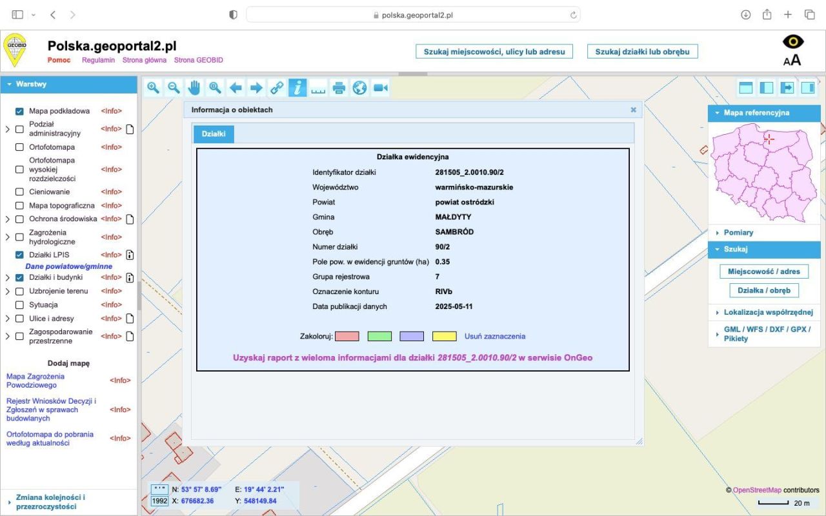This screenshot has height=516, width=826.
Task: Click the video camera toolbar icon
Action: 380,88
